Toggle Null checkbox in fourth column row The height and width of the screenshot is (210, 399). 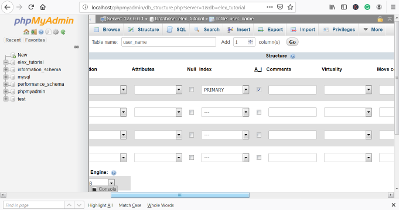coord(192,157)
